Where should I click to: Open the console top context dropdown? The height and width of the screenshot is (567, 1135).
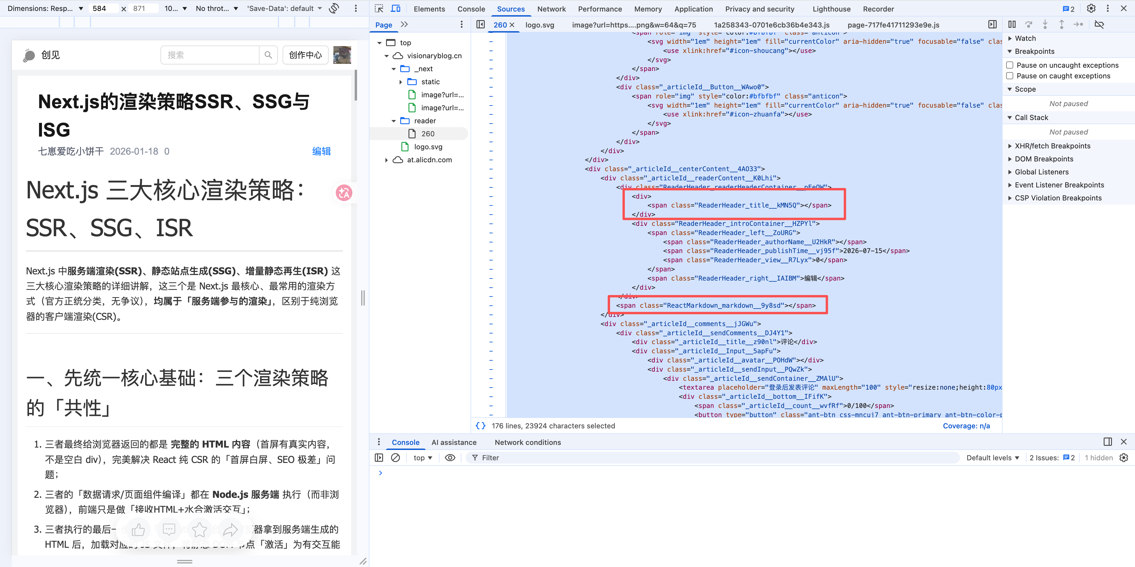(x=423, y=458)
